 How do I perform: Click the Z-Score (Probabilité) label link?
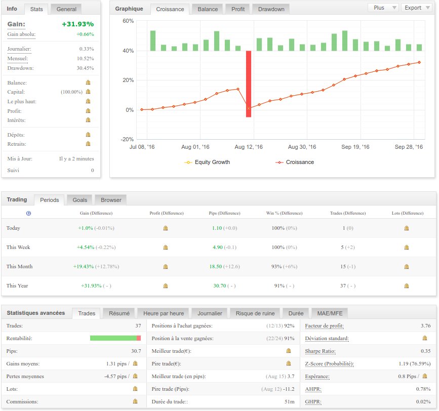tap(329, 363)
